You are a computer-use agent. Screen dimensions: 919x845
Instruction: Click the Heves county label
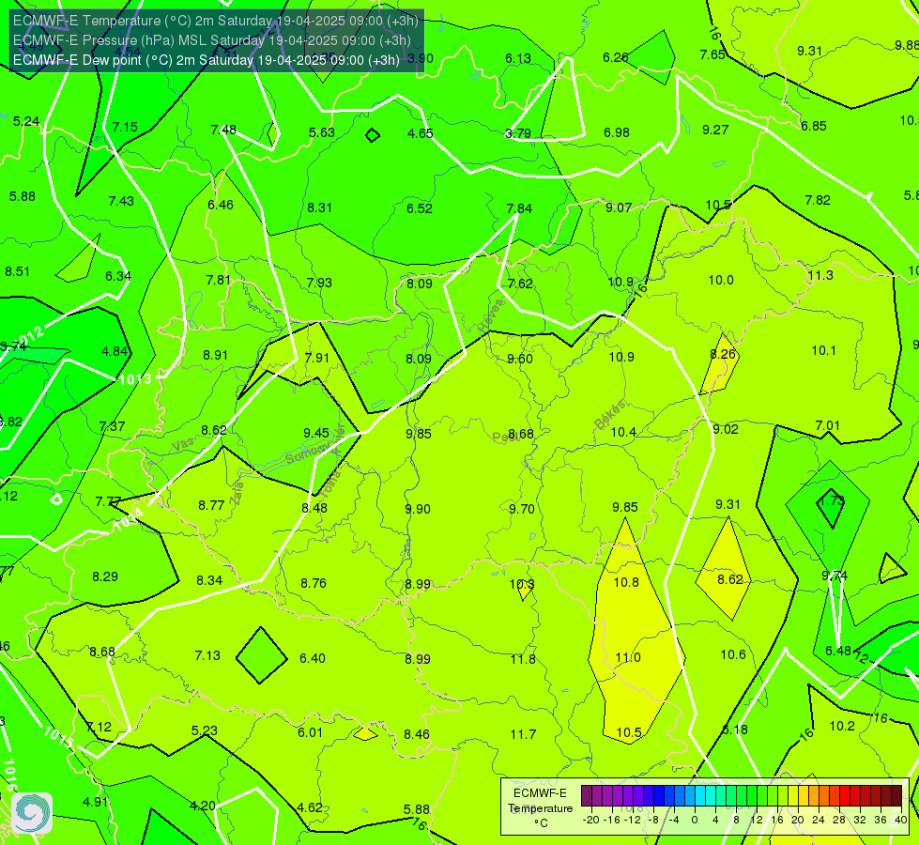(491, 315)
